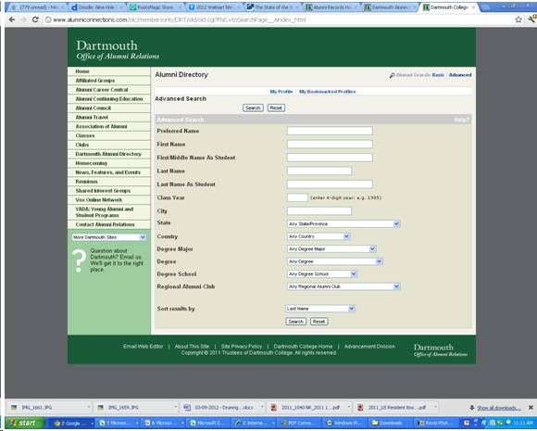Click the browser back arrow
This screenshot has width=537, height=431.
[x=12, y=19]
